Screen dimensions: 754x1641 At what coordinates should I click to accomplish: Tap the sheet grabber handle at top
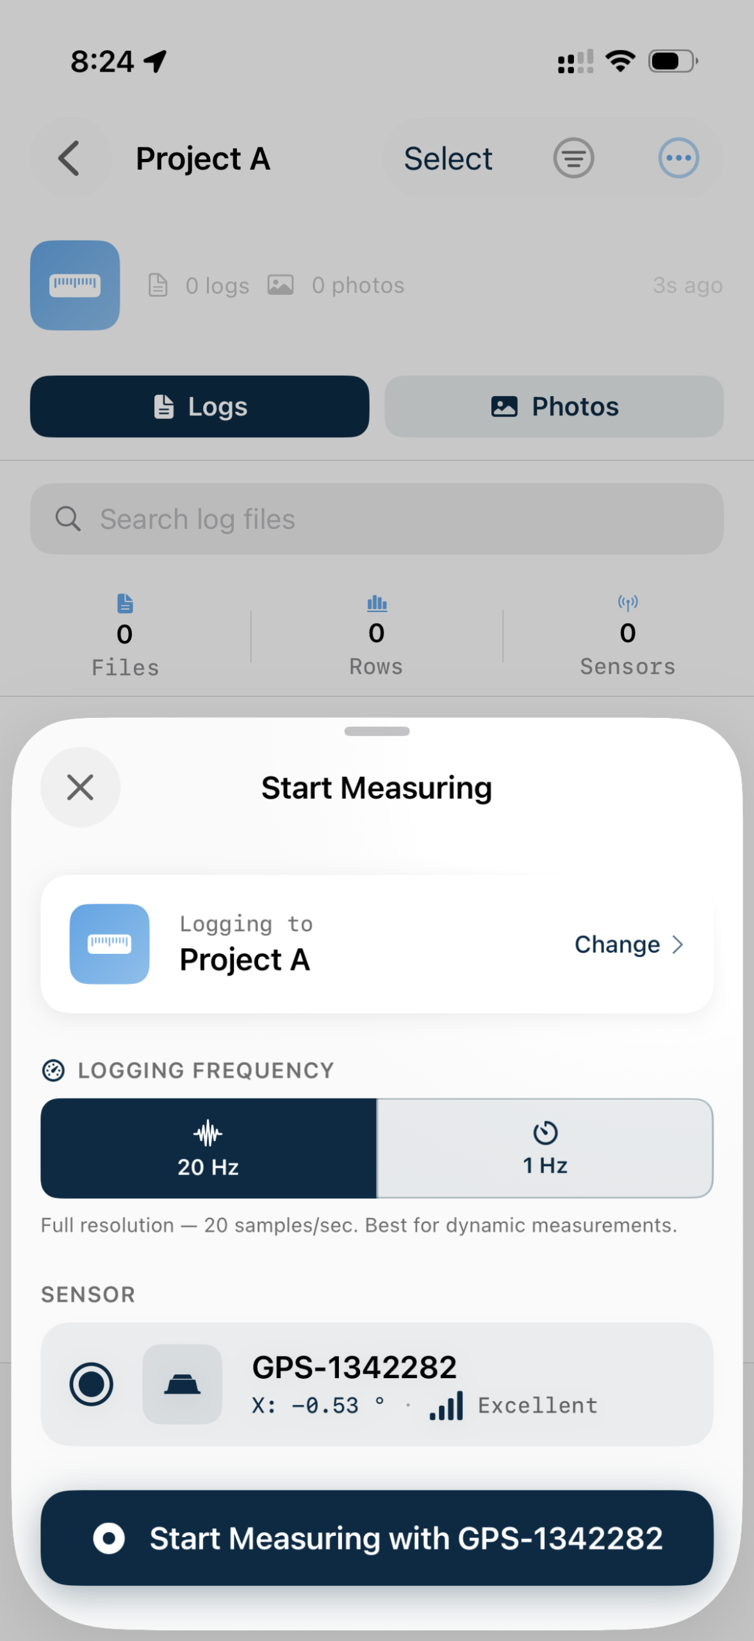coord(377,731)
